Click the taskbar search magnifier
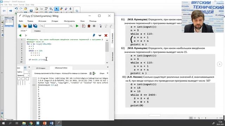Viewport: 225px width, 126px height. [x=10, y=123]
